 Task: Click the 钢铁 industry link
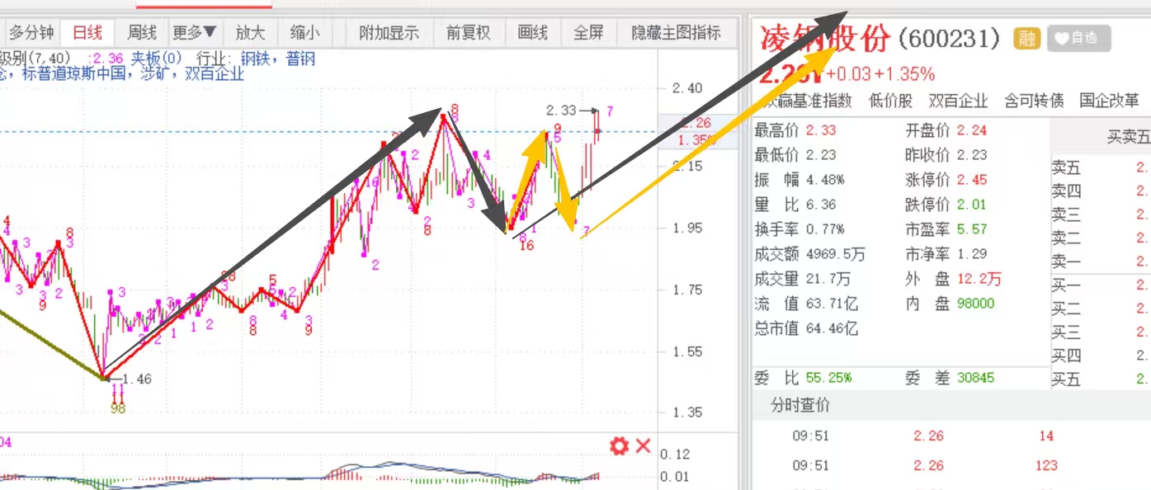point(254,59)
